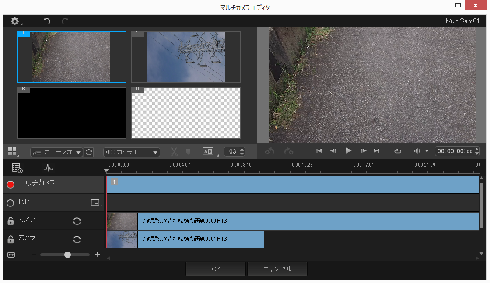
Task: Click OK to confirm
Action: [216, 269]
